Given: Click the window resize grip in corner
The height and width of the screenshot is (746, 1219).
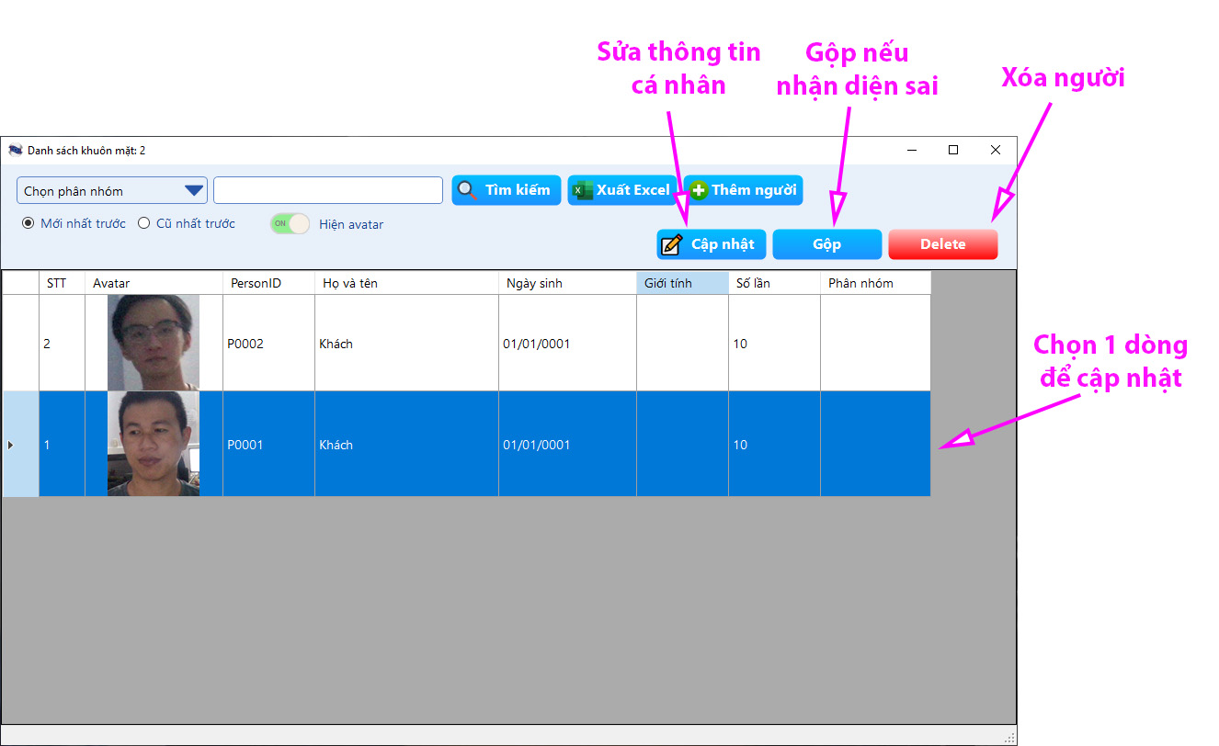Looking at the screenshot, I should click(x=1009, y=737).
